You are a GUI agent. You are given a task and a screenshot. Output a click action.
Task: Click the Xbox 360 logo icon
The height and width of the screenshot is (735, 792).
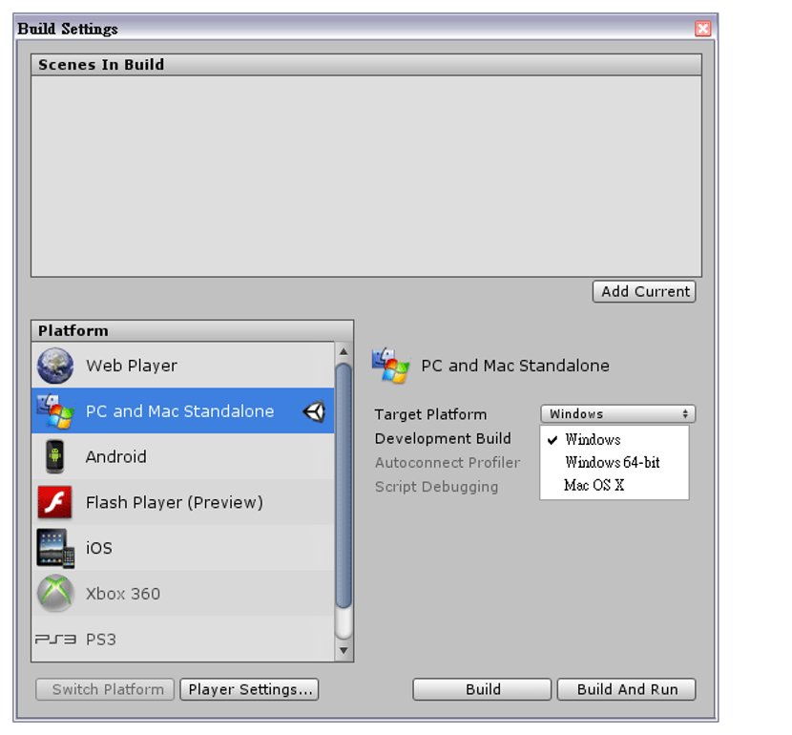(x=55, y=594)
